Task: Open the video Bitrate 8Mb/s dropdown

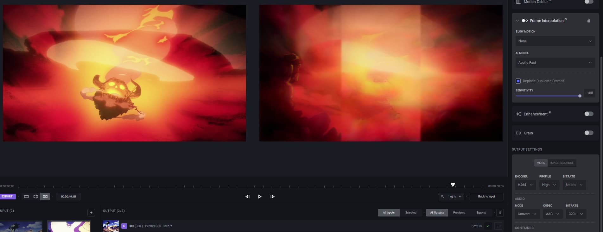Action: point(574,185)
